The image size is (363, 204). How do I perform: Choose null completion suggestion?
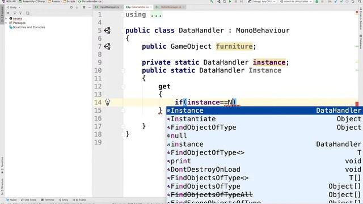(x=264, y=136)
